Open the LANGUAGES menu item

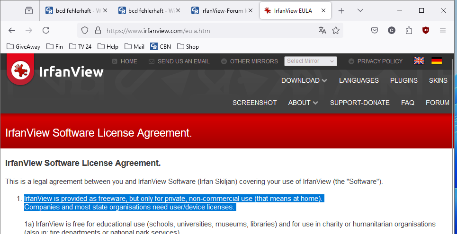click(359, 80)
